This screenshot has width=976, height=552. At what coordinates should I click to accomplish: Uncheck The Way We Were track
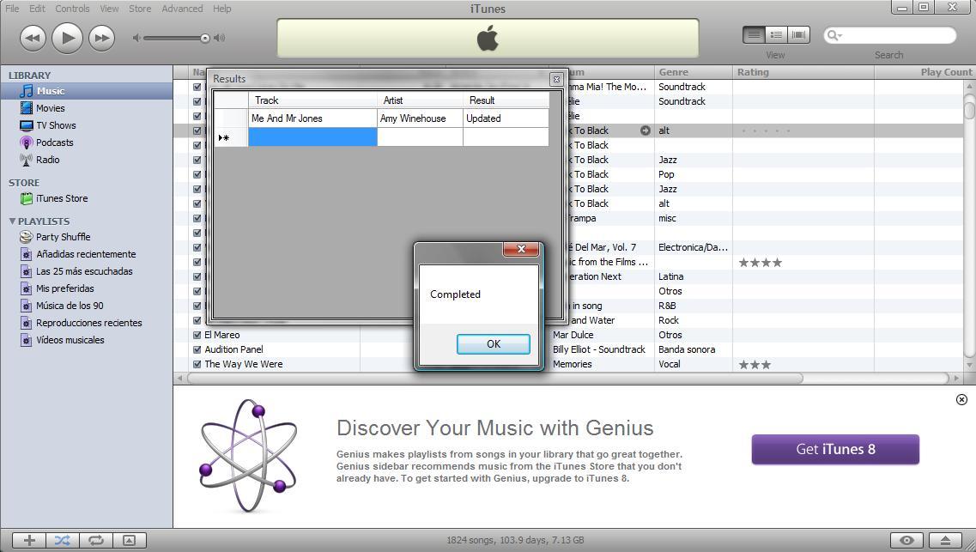click(x=197, y=364)
